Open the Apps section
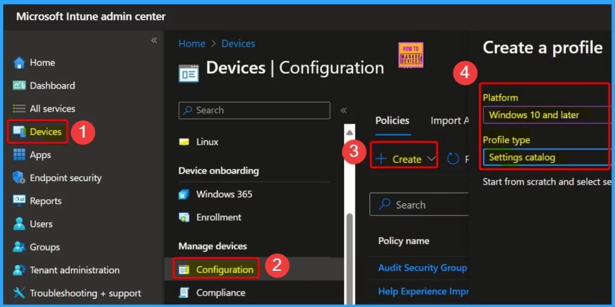The width and height of the screenshot is (615, 307). click(x=32, y=155)
